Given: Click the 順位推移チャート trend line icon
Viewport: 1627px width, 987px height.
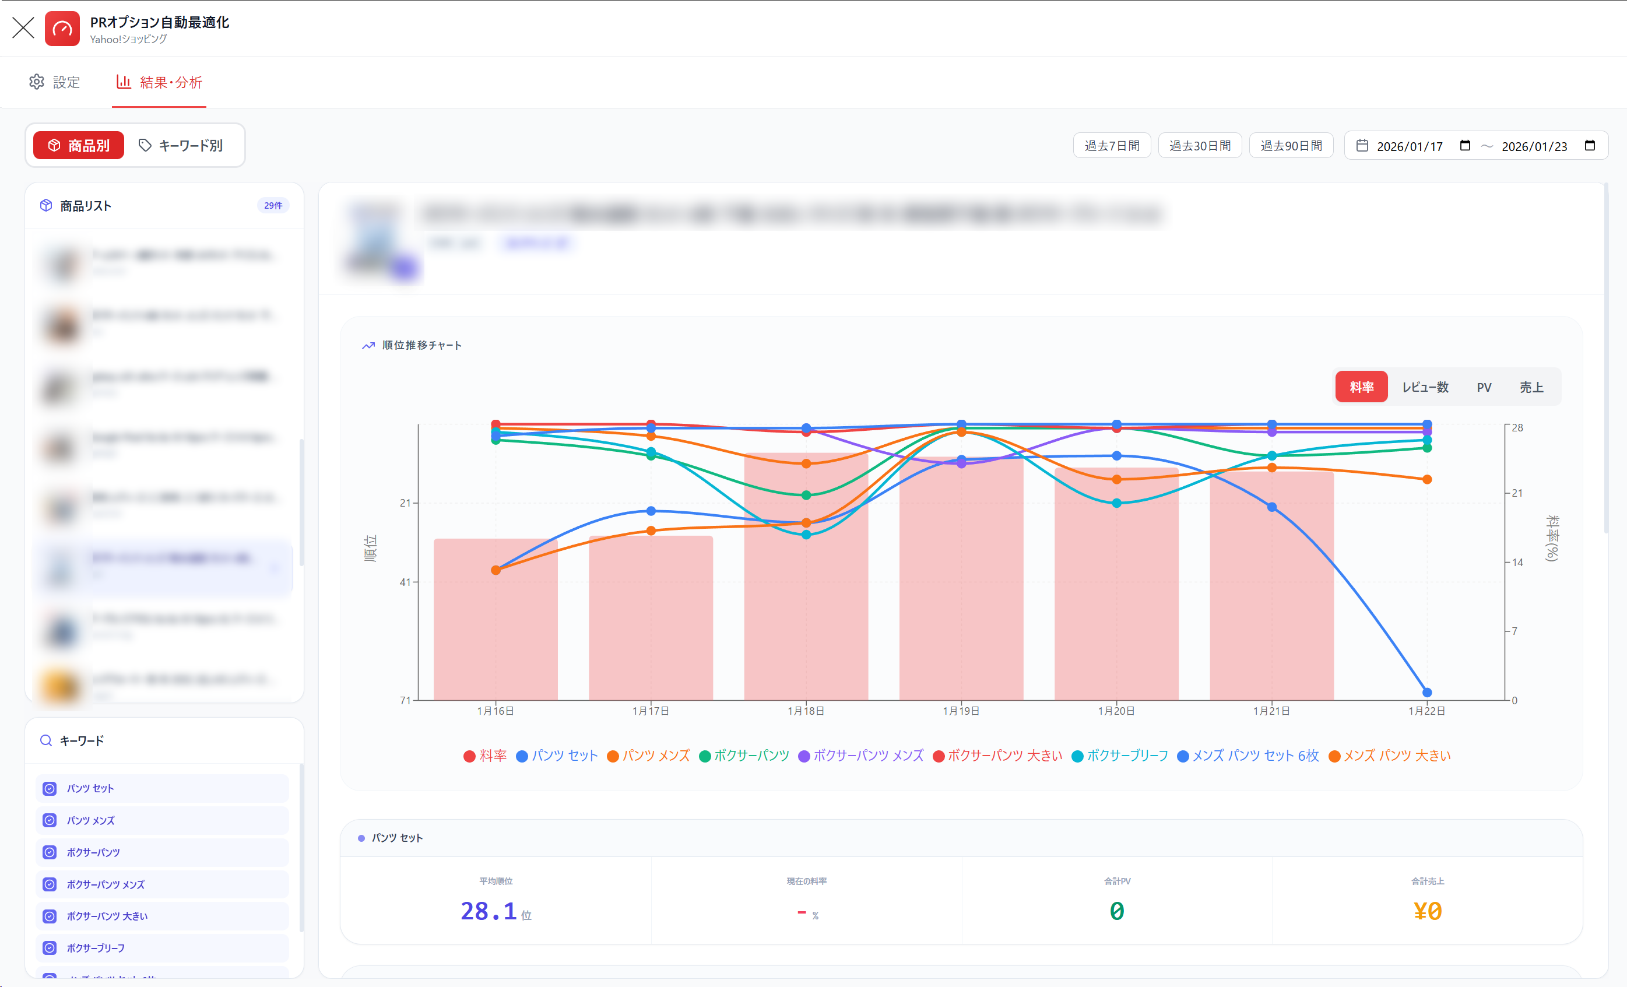Looking at the screenshot, I should click(368, 345).
